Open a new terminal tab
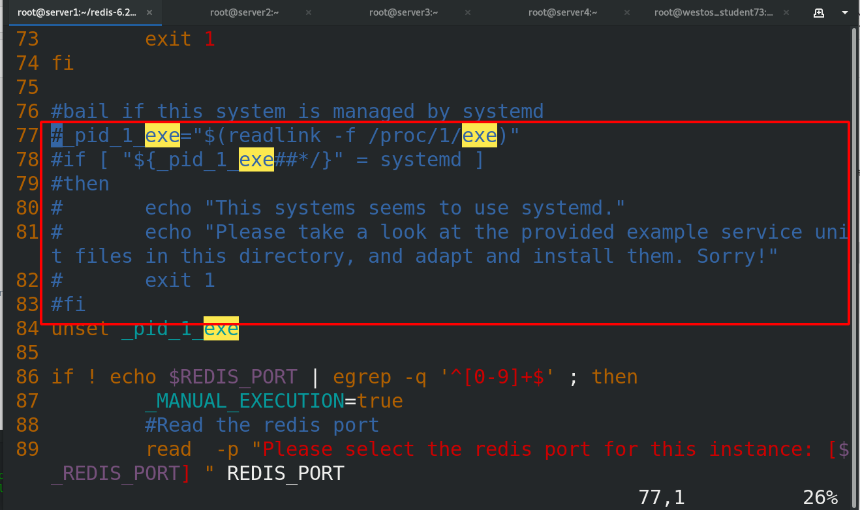The image size is (860, 510). tap(819, 12)
